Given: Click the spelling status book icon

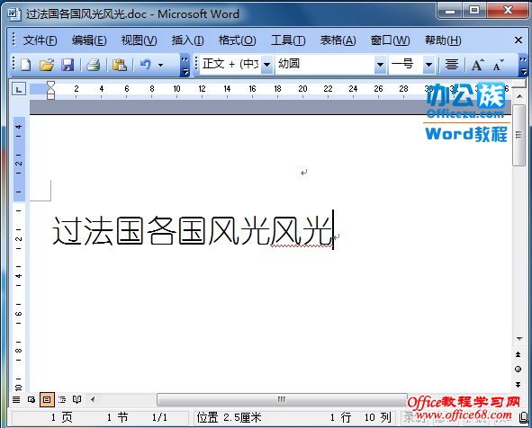Looking at the screenshot, I should (x=524, y=417).
